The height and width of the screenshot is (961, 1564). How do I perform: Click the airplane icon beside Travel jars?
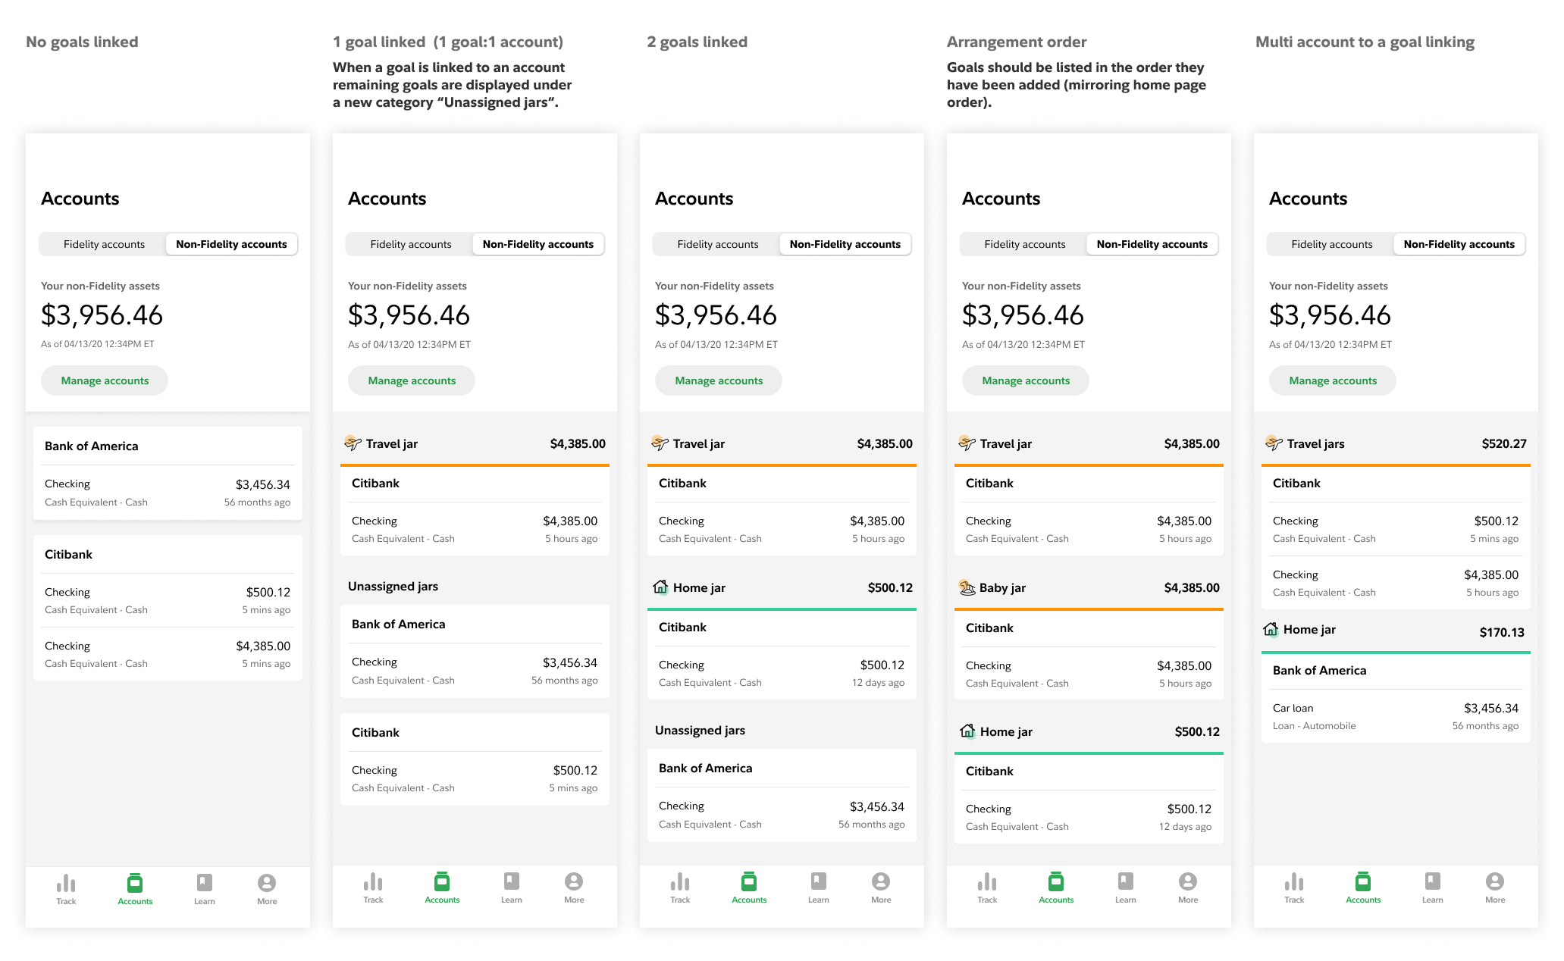click(x=1274, y=443)
